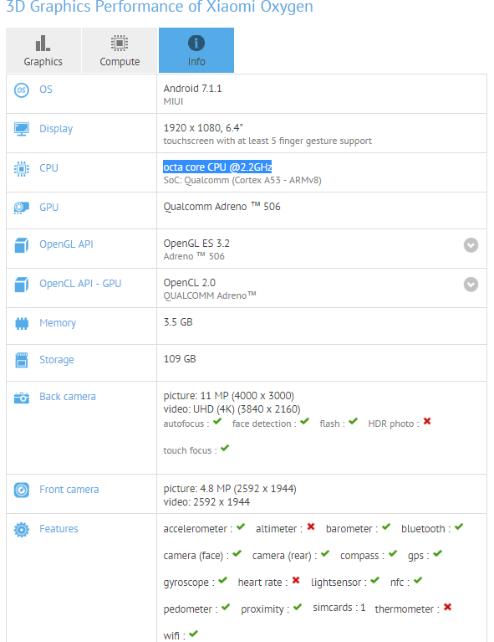Click the Memory module icon
The image size is (494, 642).
(x=22, y=323)
